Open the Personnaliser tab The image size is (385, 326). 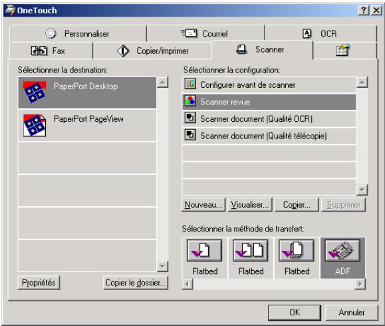point(78,33)
